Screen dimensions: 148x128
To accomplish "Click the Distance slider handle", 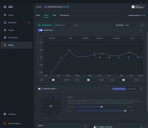I will (125, 111).
